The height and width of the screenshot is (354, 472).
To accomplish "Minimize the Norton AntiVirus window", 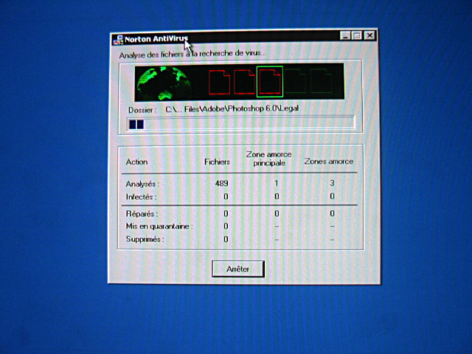I will tap(346, 36).
